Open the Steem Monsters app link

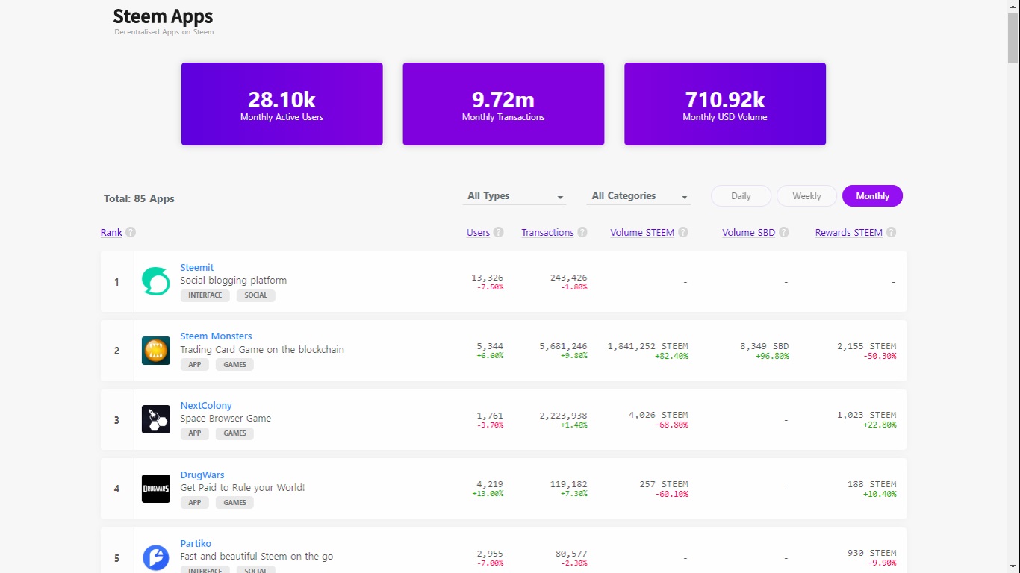click(216, 336)
